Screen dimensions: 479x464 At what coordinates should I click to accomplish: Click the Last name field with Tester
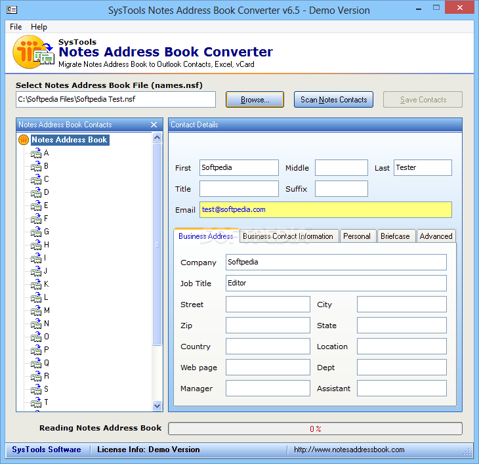tap(423, 168)
